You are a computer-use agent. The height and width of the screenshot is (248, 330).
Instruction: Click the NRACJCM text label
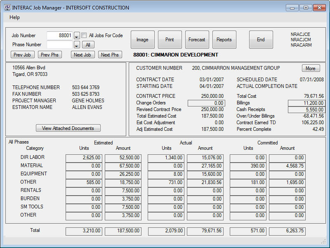[301, 40]
